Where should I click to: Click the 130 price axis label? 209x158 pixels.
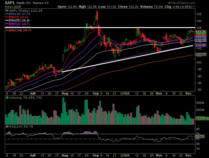click(199, 21)
